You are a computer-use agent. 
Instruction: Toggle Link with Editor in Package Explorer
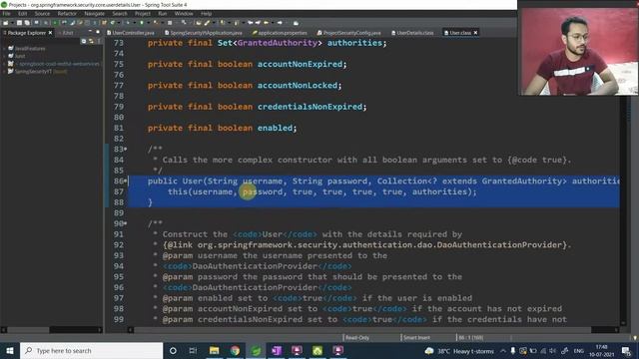click(x=91, y=41)
